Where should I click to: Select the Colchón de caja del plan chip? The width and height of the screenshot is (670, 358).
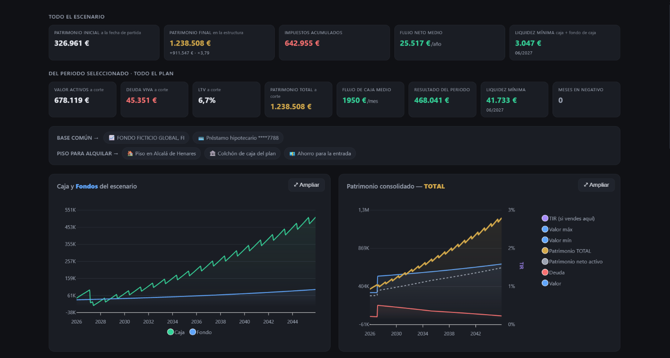[x=242, y=154]
